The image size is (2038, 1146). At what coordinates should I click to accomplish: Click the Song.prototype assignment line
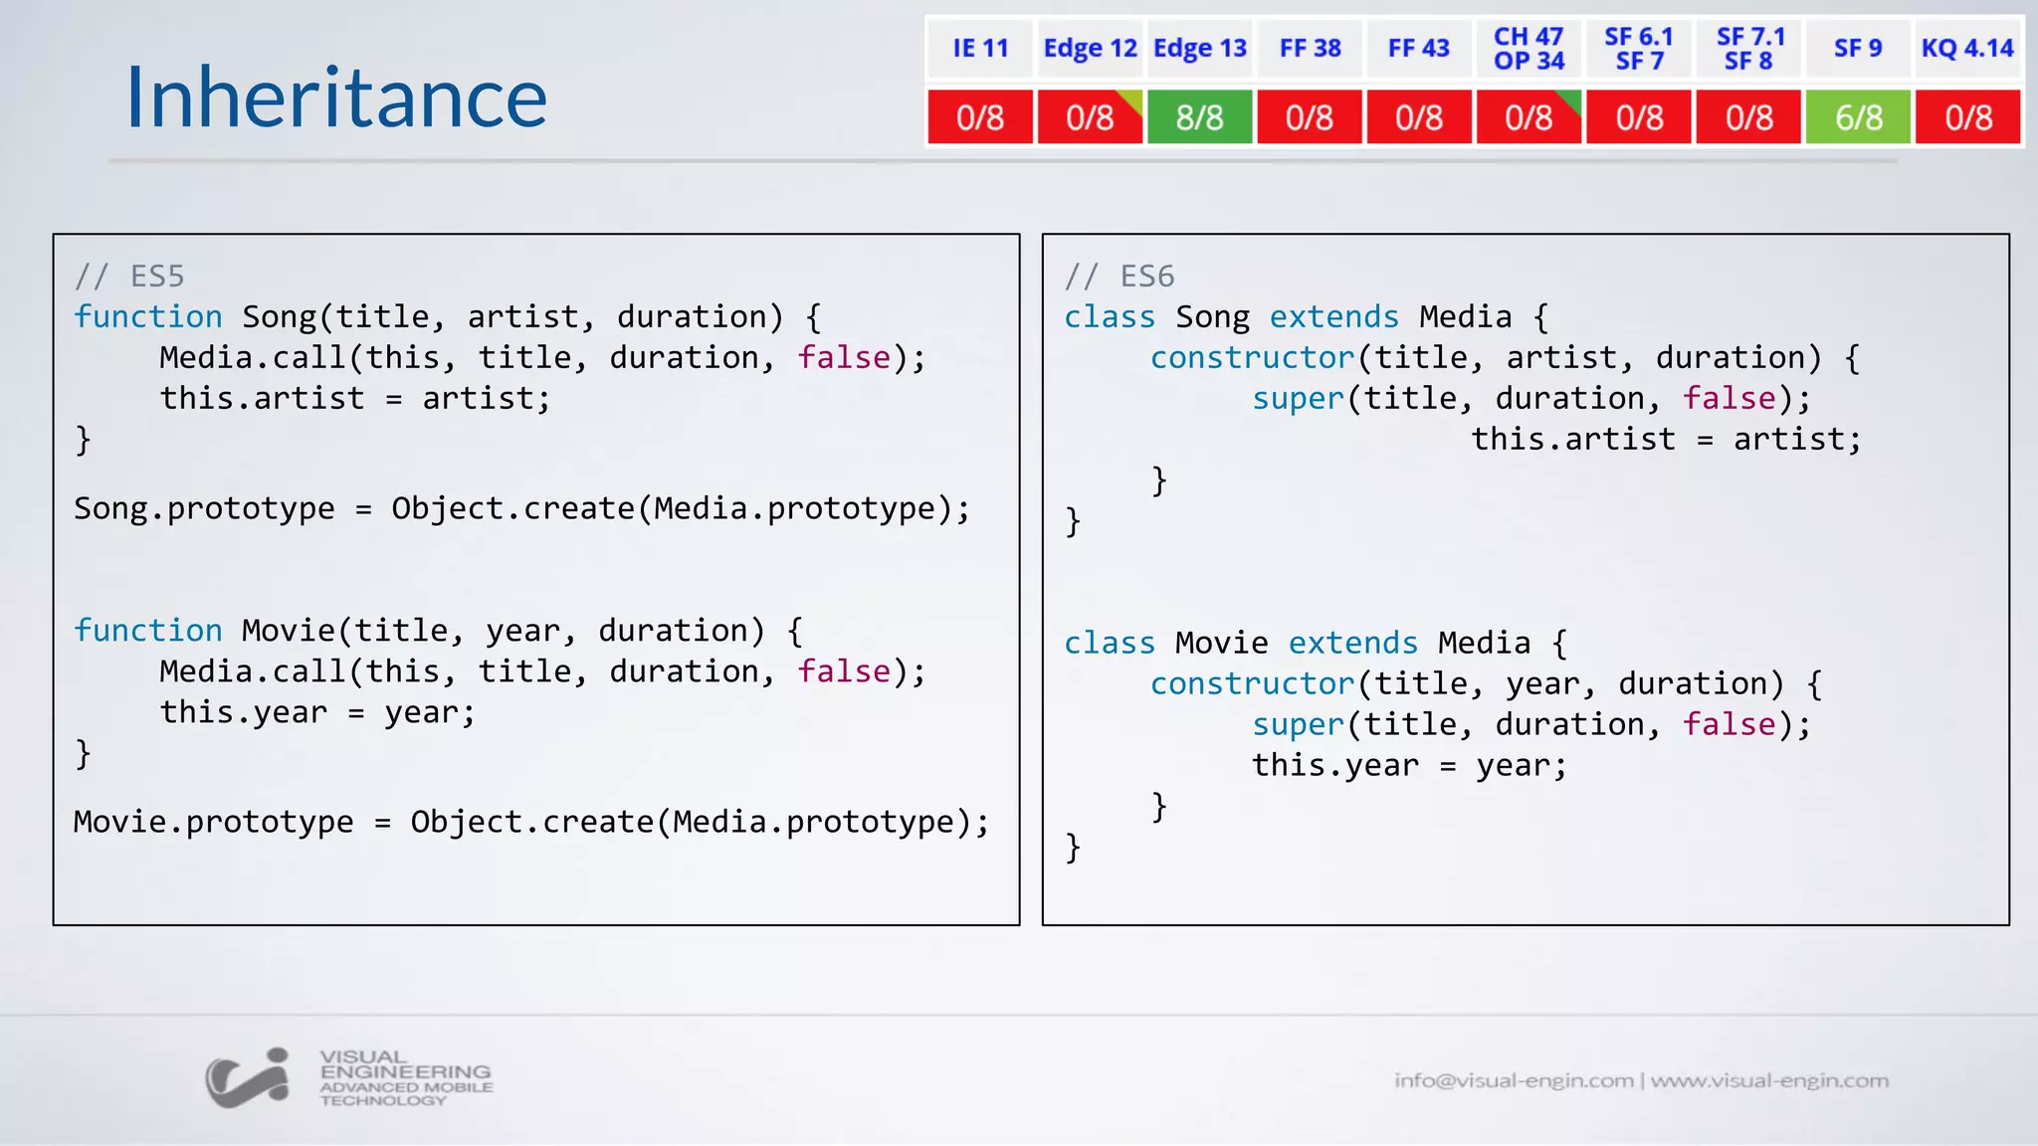point(521,508)
